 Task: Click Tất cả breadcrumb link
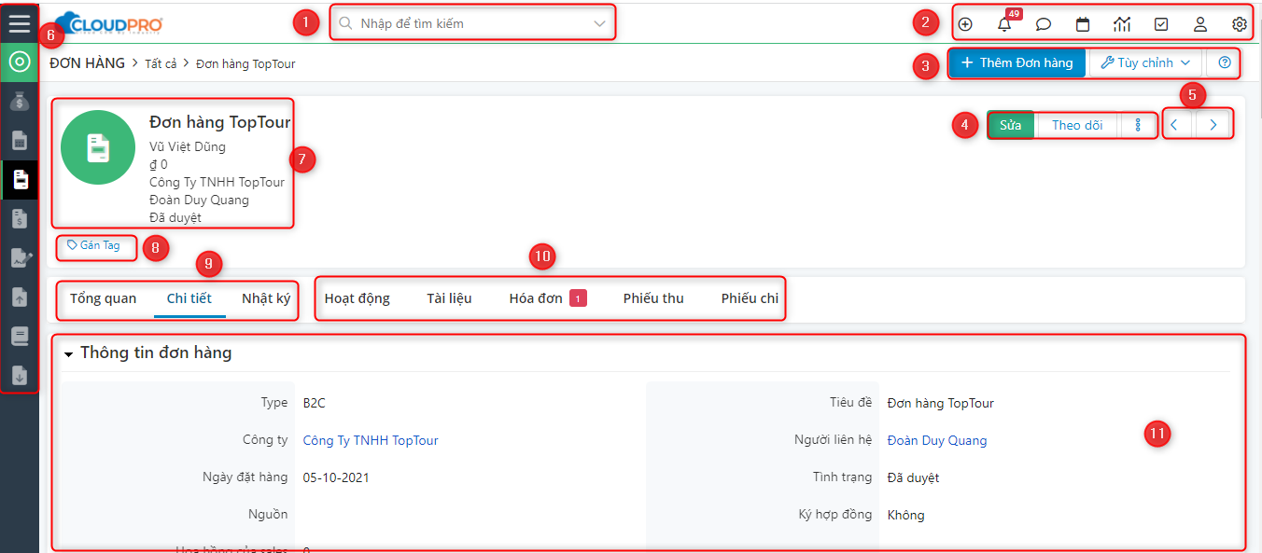click(161, 64)
